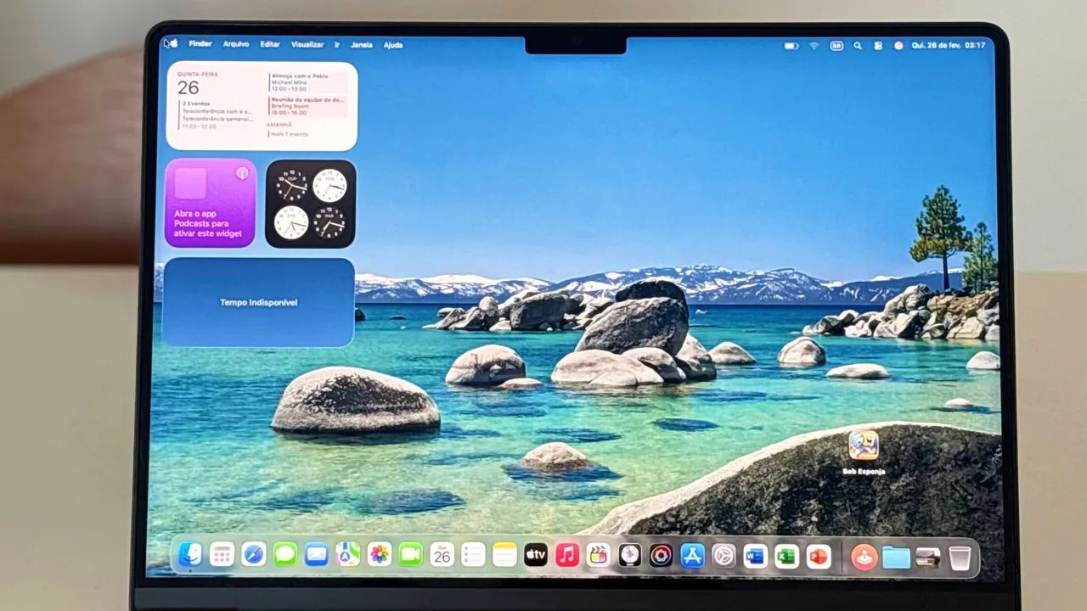Start FaceTime from the Dock

tap(411, 554)
